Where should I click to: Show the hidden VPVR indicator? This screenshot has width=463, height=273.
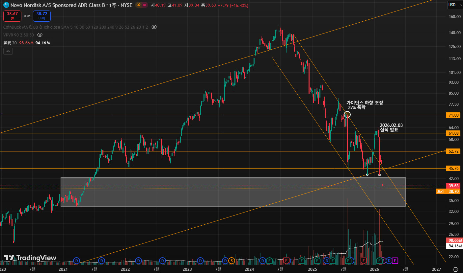pos(40,35)
